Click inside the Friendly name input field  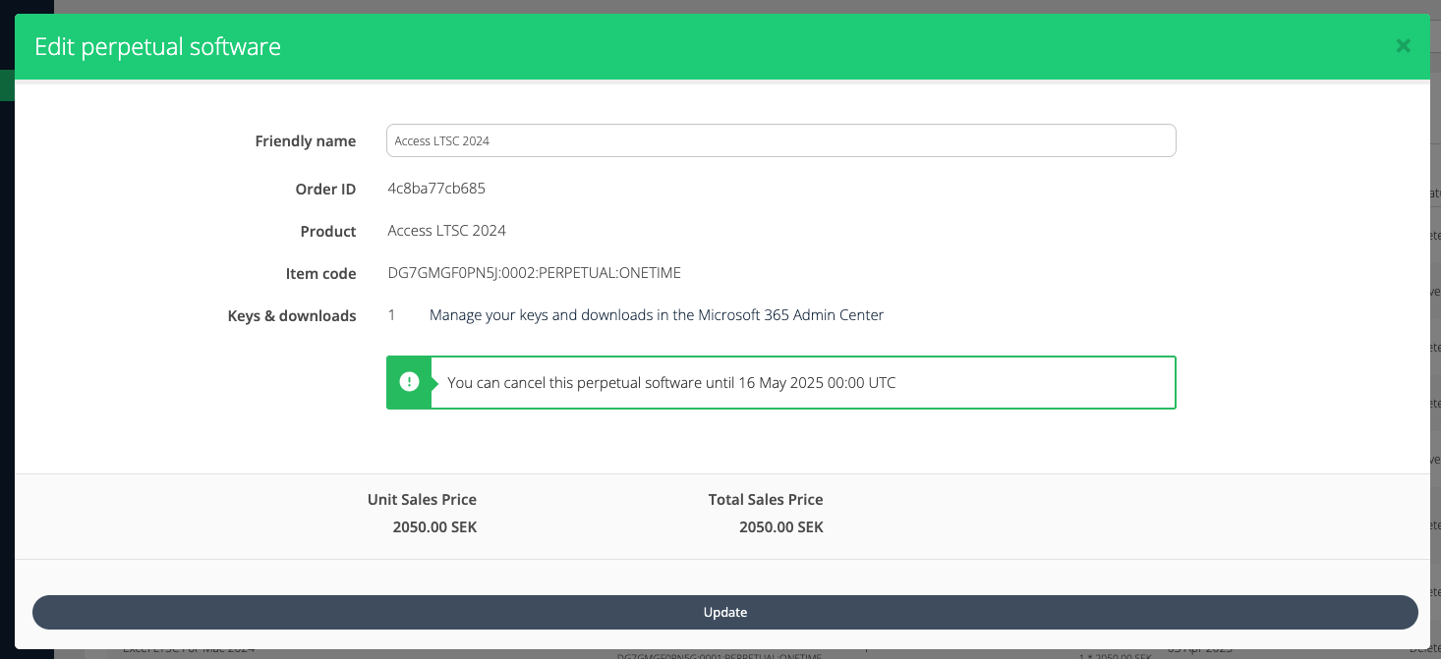point(781,140)
